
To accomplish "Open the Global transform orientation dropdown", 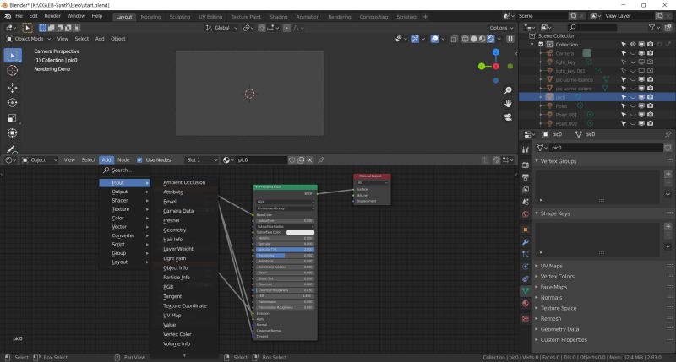I will [221, 28].
